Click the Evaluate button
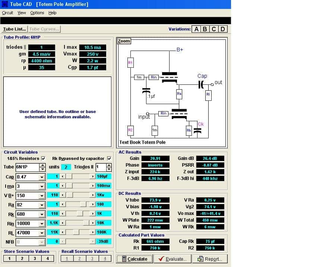This screenshot has width=313, height=267. coord(173,259)
